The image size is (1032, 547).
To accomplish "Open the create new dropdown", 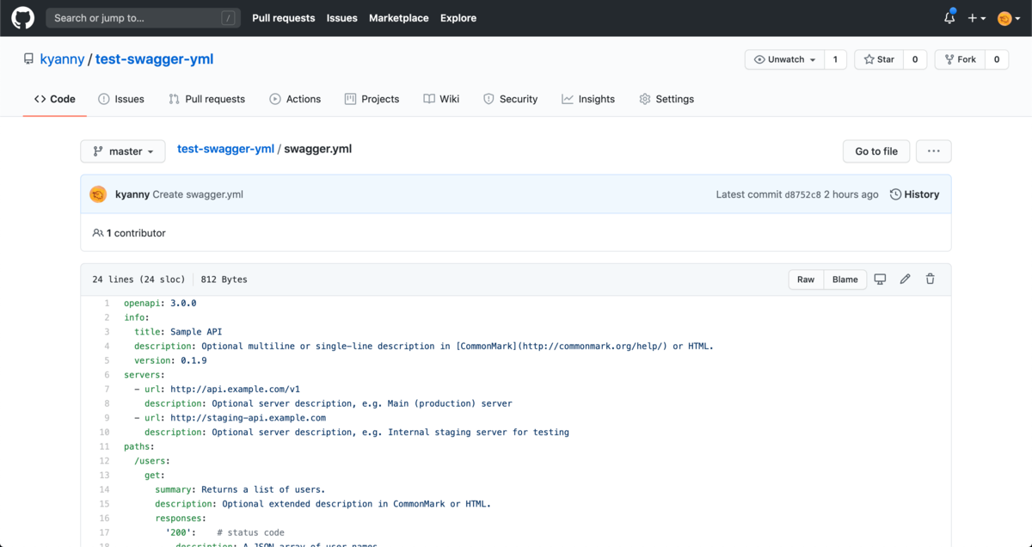I will click(977, 17).
